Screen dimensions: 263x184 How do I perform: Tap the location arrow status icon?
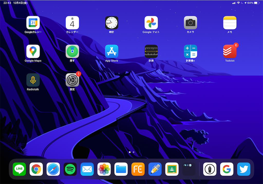pyautogui.click(x=245, y=3)
